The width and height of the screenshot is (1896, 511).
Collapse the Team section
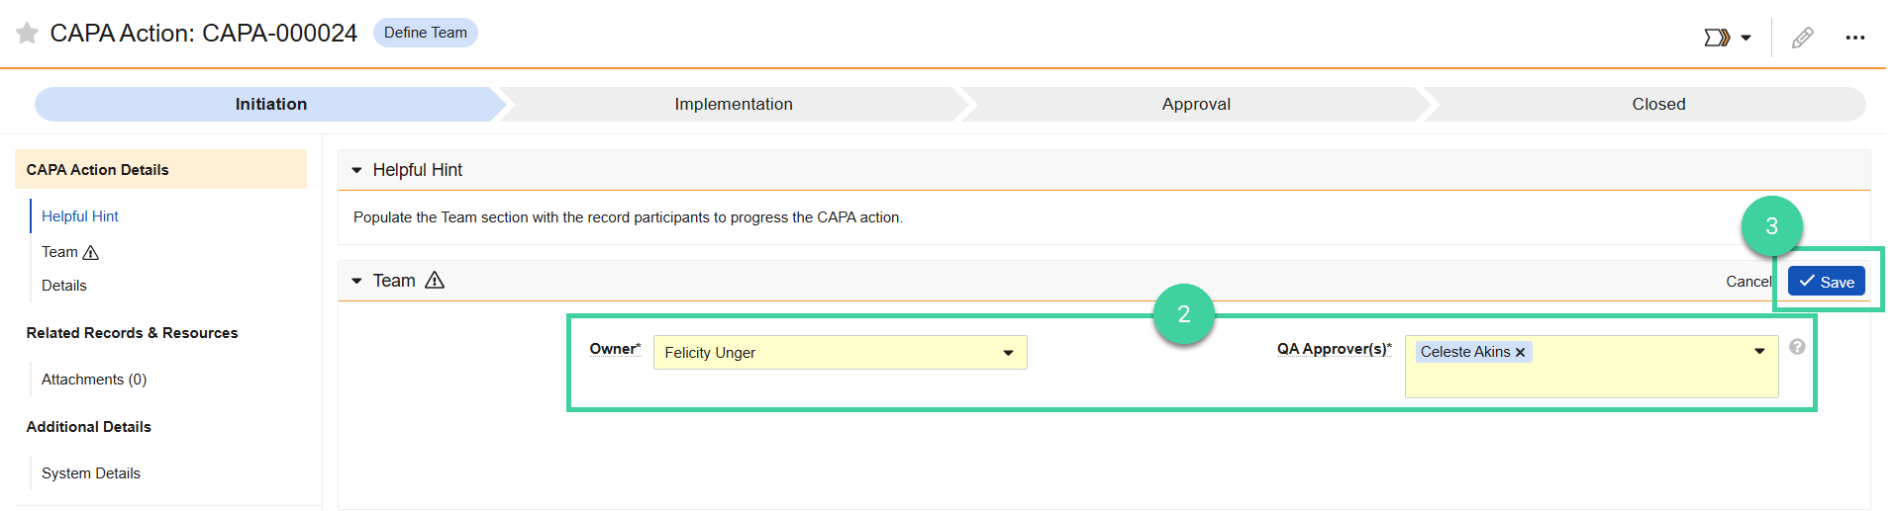(x=357, y=282)
